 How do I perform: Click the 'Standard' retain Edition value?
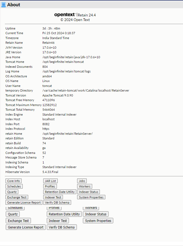tap(48, 138)
